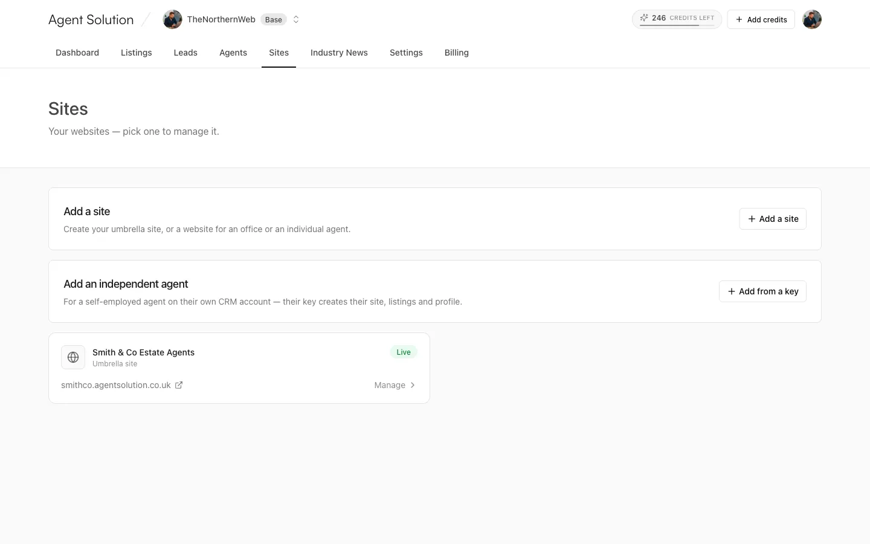
Task: Click the Add an independent agent heading
Action: [x=126, y=284]
